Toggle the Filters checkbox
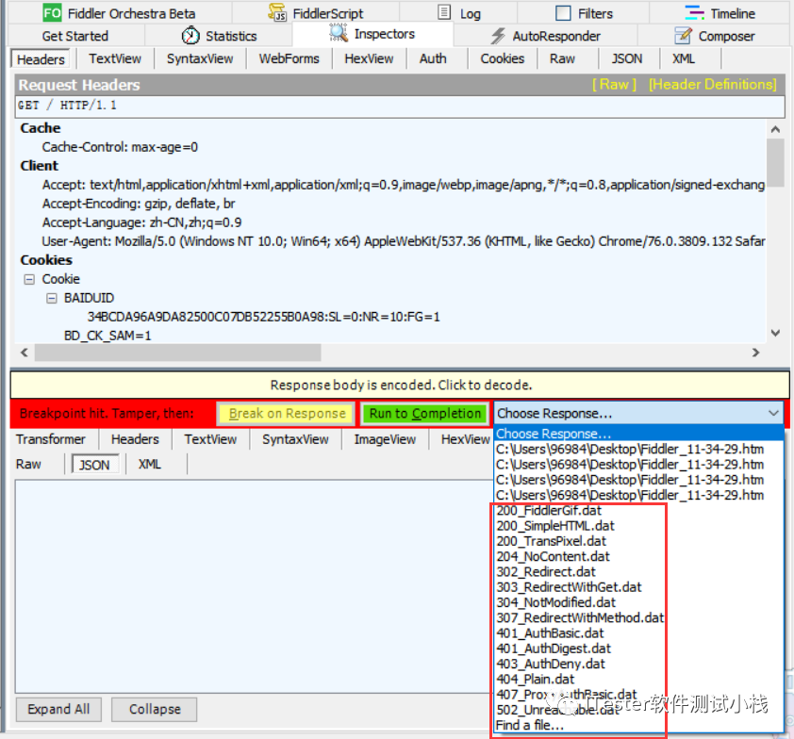794x739 pixels. [x=563, y=13]
